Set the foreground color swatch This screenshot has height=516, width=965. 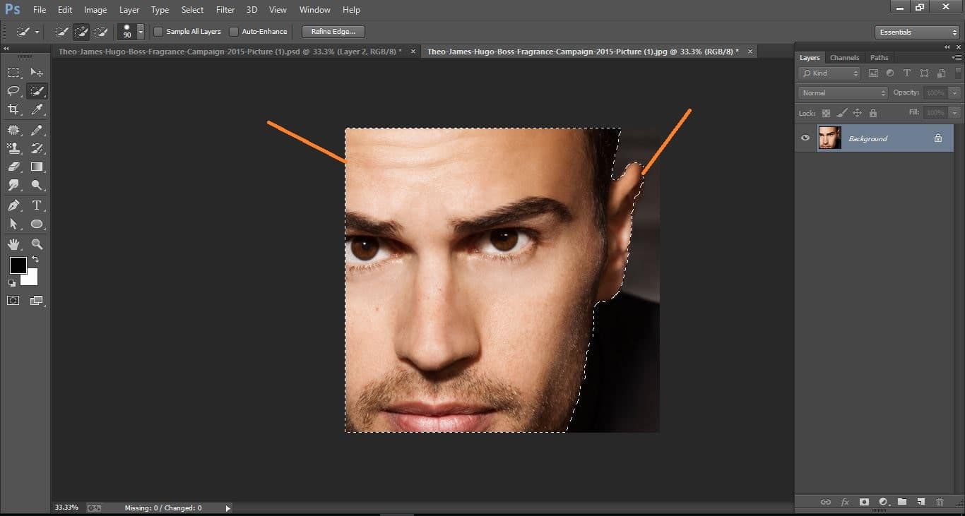[x=17, y=266]
